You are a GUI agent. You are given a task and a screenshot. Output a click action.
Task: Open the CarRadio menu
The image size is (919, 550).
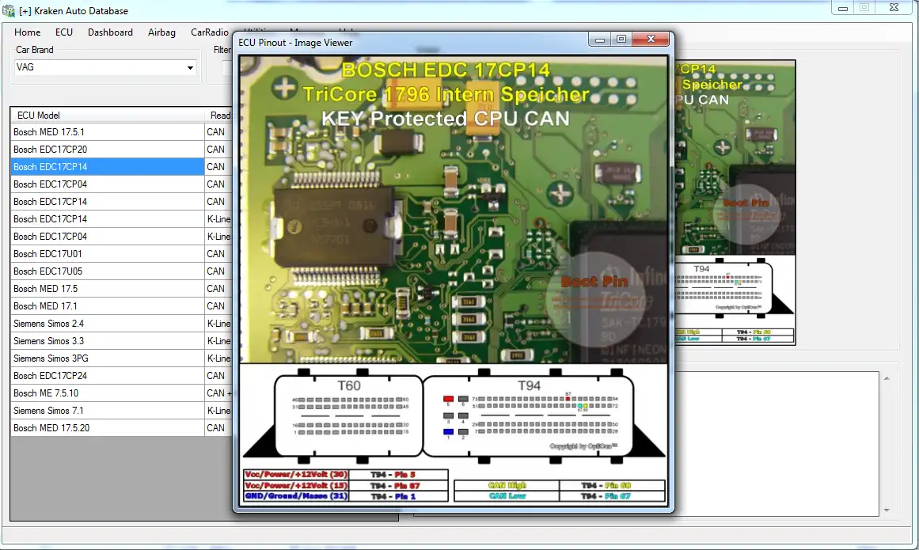[x=209, y=32]
